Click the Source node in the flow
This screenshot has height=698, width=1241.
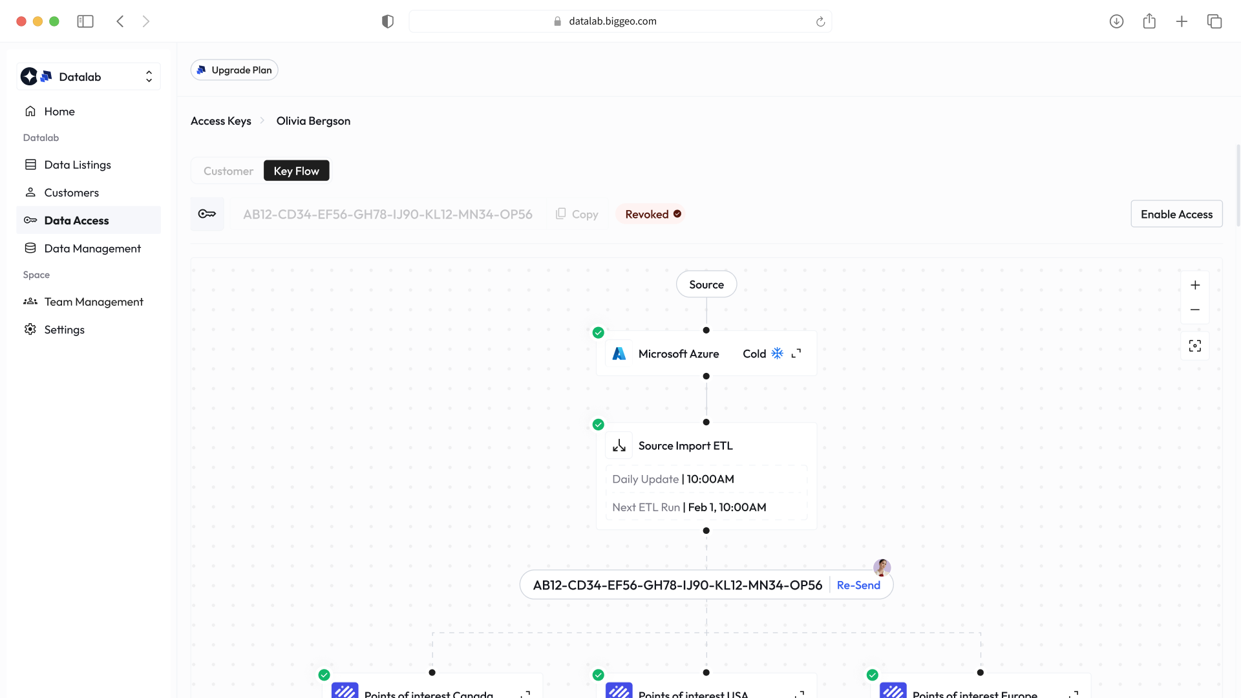point(706,284)
